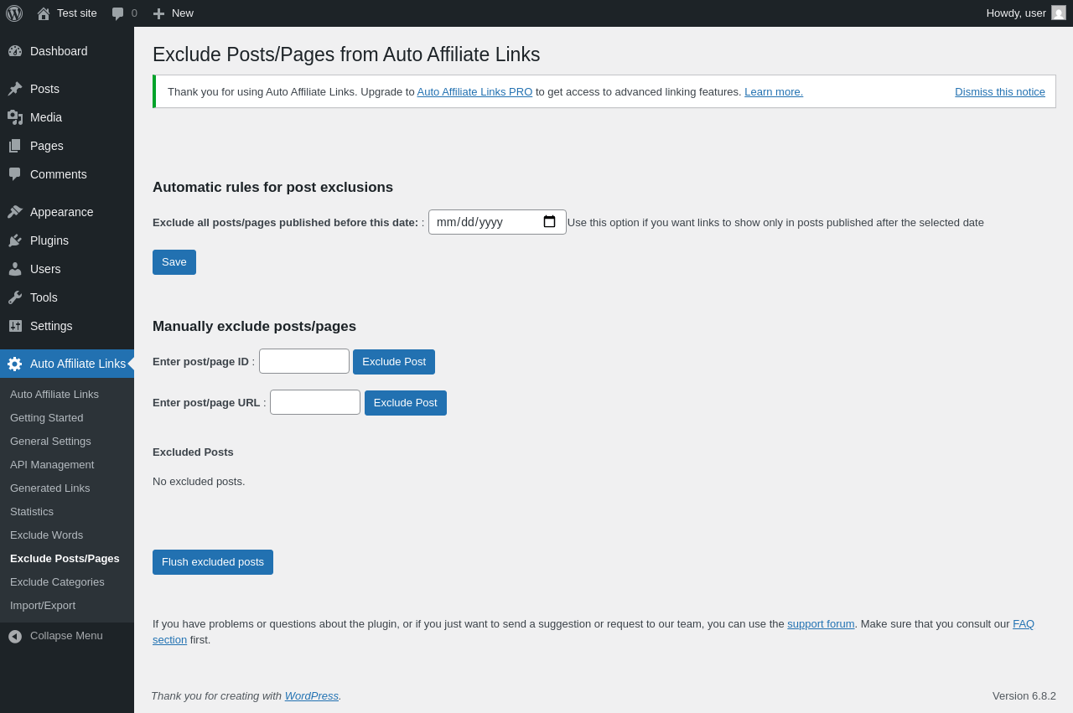1073x713 pixels.
Task: Focus the post/page ID input field
Action: (304, 361)
